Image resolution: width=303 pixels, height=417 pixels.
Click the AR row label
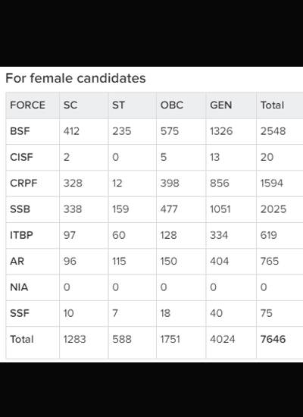point(17,261)
